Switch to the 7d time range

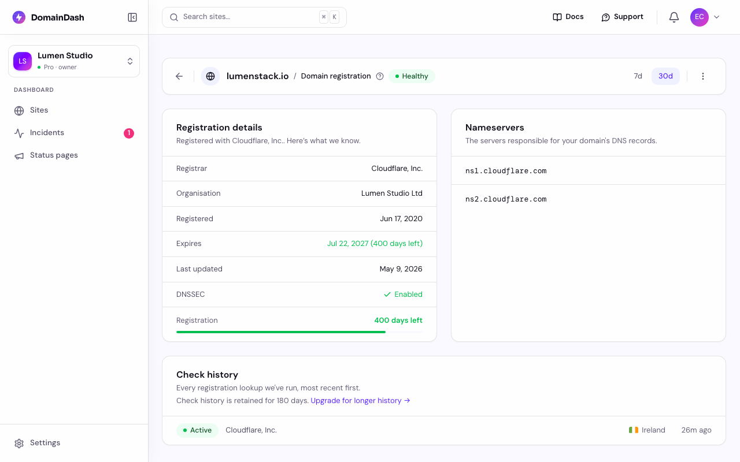click(638, 76)
